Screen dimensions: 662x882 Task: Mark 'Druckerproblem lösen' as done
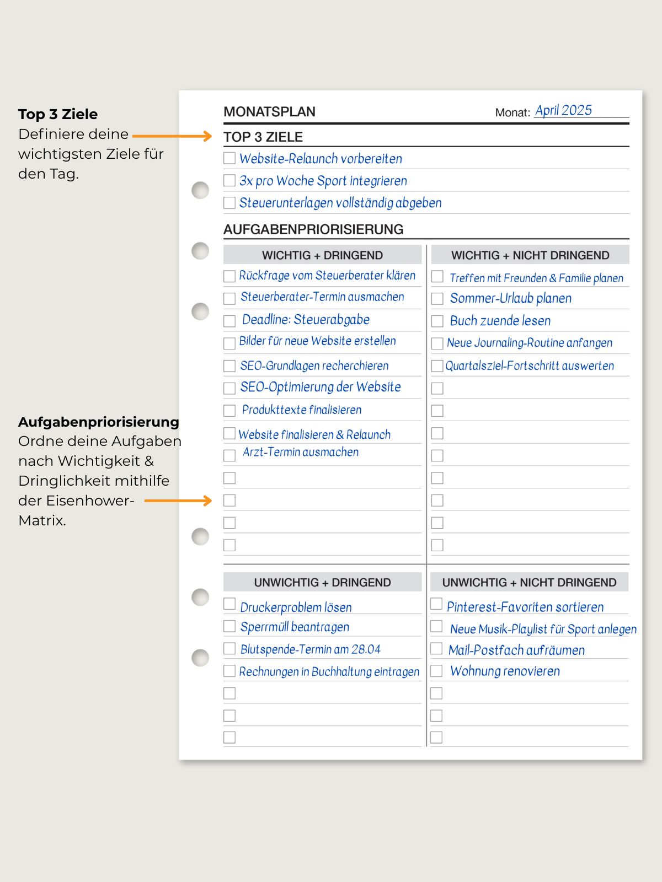tap(229, 604)
